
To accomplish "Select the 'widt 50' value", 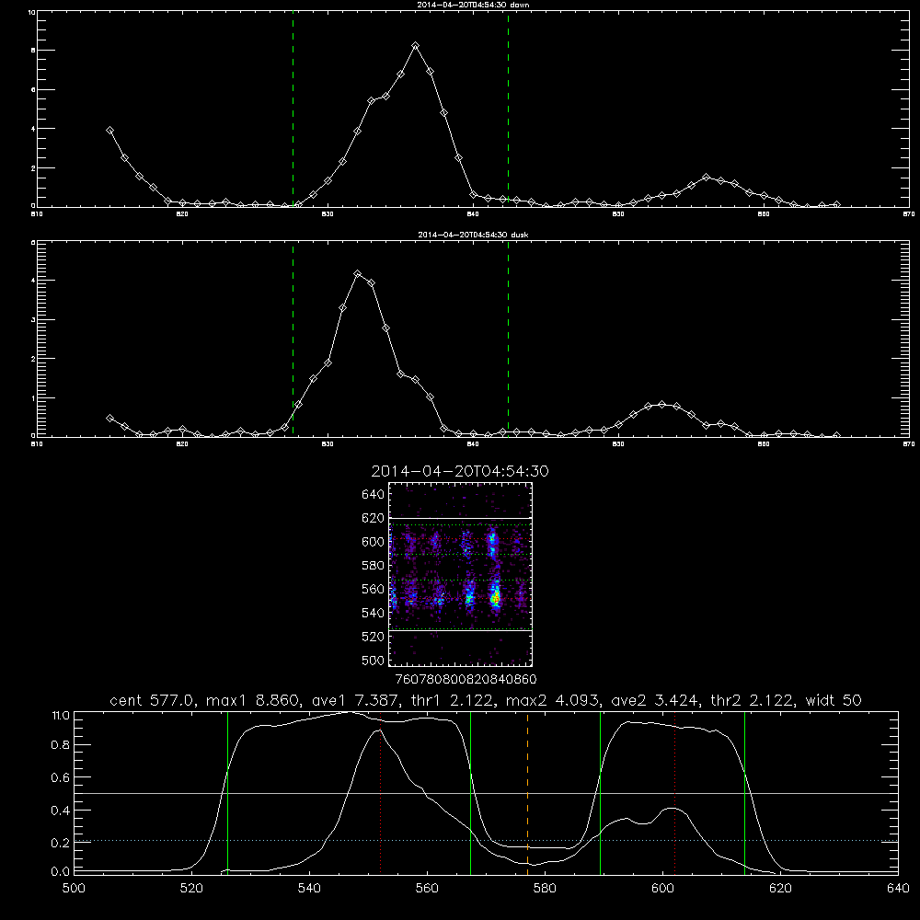I will tap(834, 700).
